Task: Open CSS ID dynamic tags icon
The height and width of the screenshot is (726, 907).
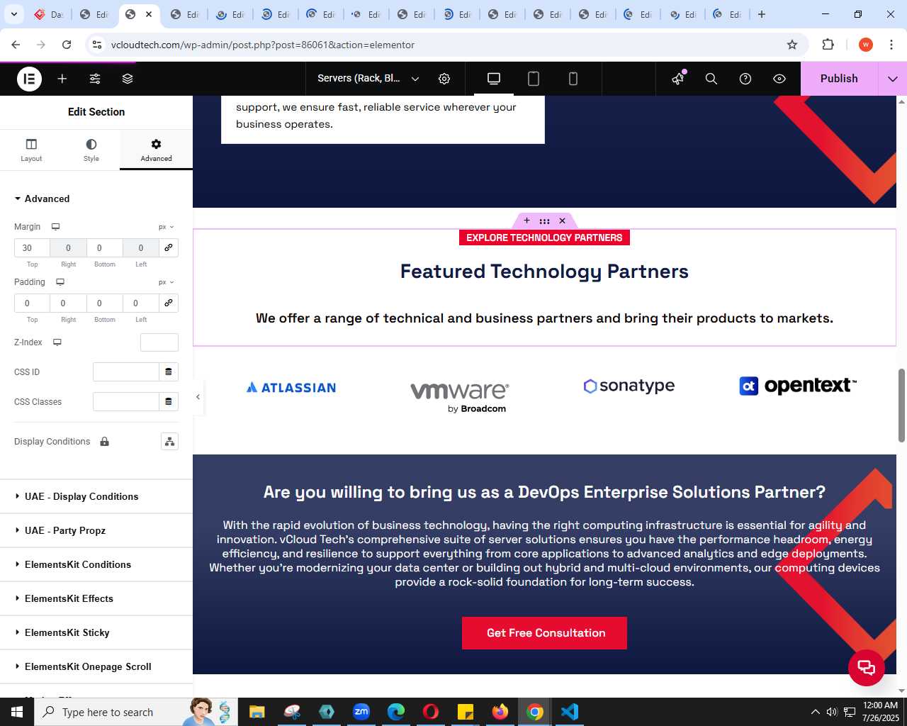Action: 169,372
